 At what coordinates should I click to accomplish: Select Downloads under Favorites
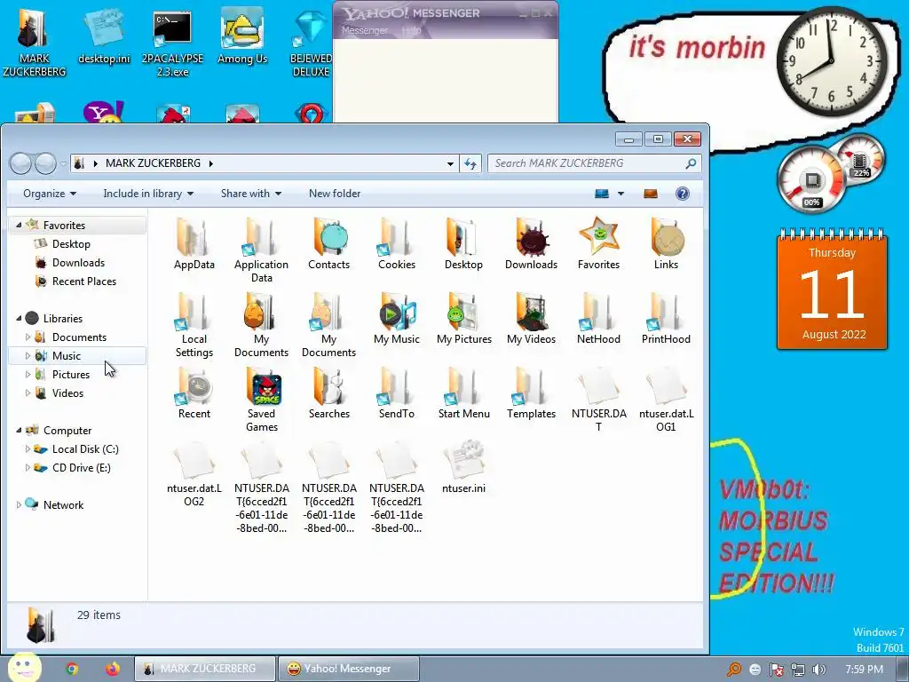pyautogui.click(x=78, y=263)
